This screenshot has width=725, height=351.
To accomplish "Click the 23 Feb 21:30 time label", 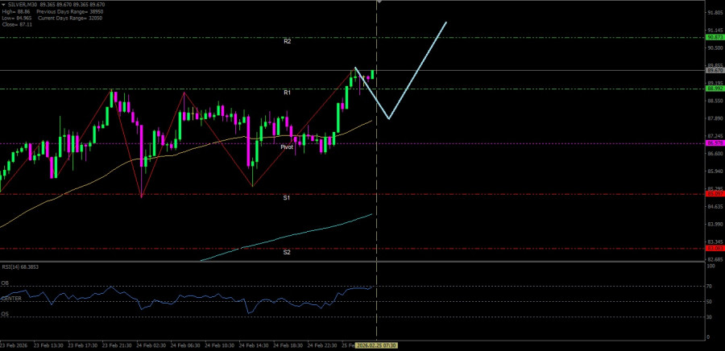I will 115,345.
